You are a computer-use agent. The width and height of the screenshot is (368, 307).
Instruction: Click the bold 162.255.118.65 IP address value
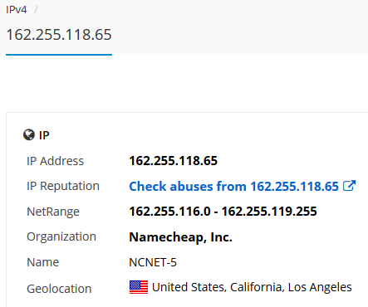click(174, 161)
